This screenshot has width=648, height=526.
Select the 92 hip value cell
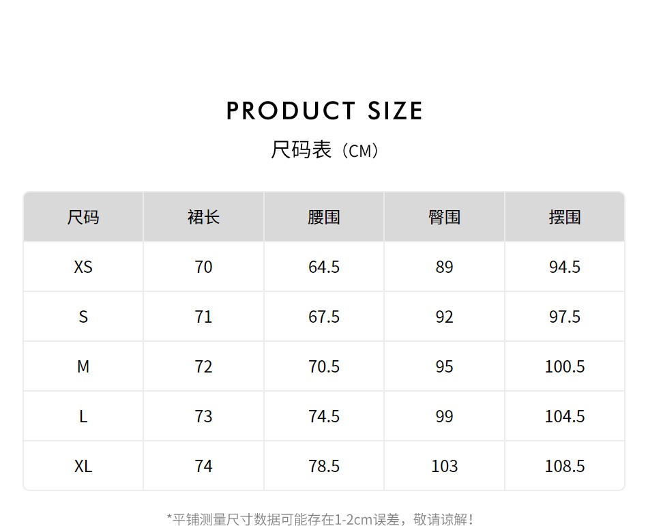444,317
